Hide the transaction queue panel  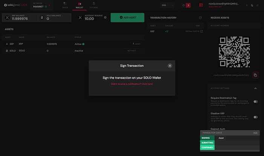(255, 133)
